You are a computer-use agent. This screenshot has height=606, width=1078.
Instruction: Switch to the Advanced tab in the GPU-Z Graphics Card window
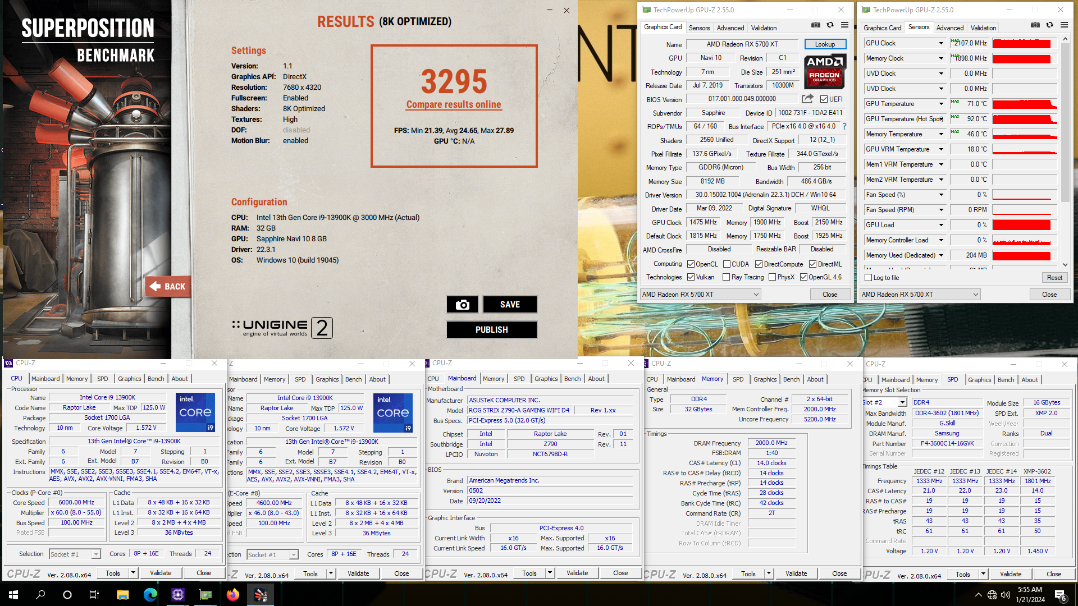pos(730,27)
